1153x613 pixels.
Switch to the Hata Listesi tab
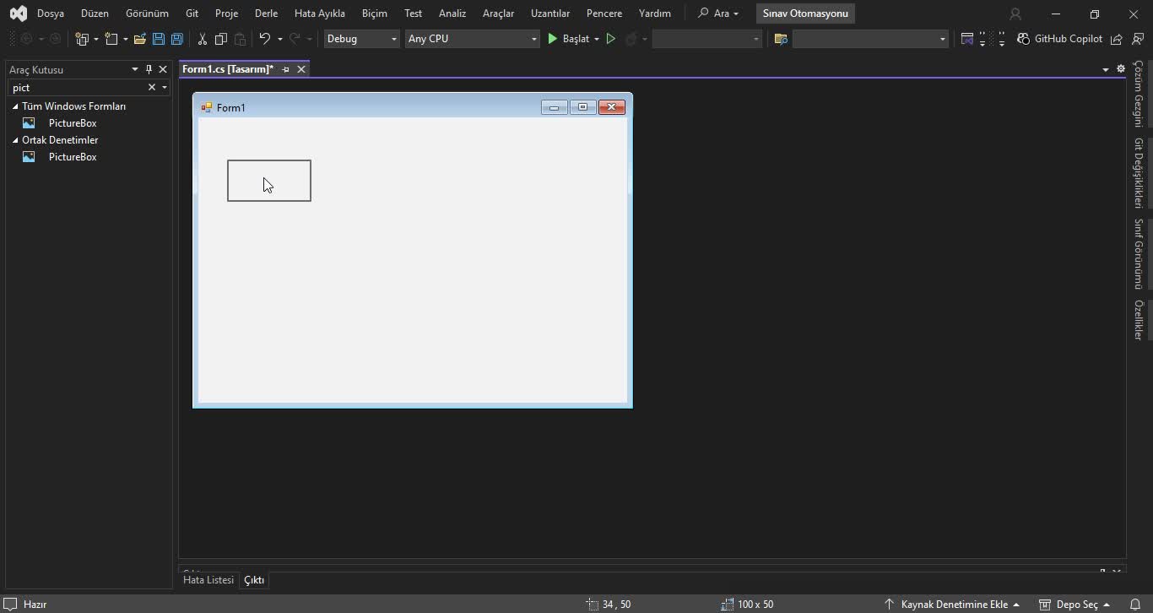point(208,580)
